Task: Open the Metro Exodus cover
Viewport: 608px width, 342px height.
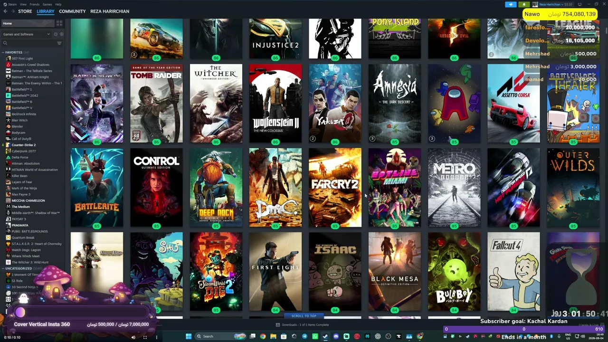Action: (454, 188)
